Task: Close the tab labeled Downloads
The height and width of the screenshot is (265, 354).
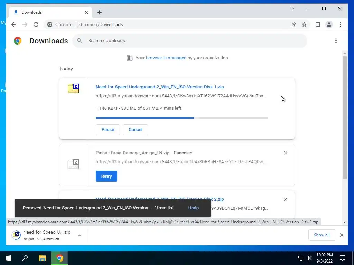Action: [x=86, y=12]
